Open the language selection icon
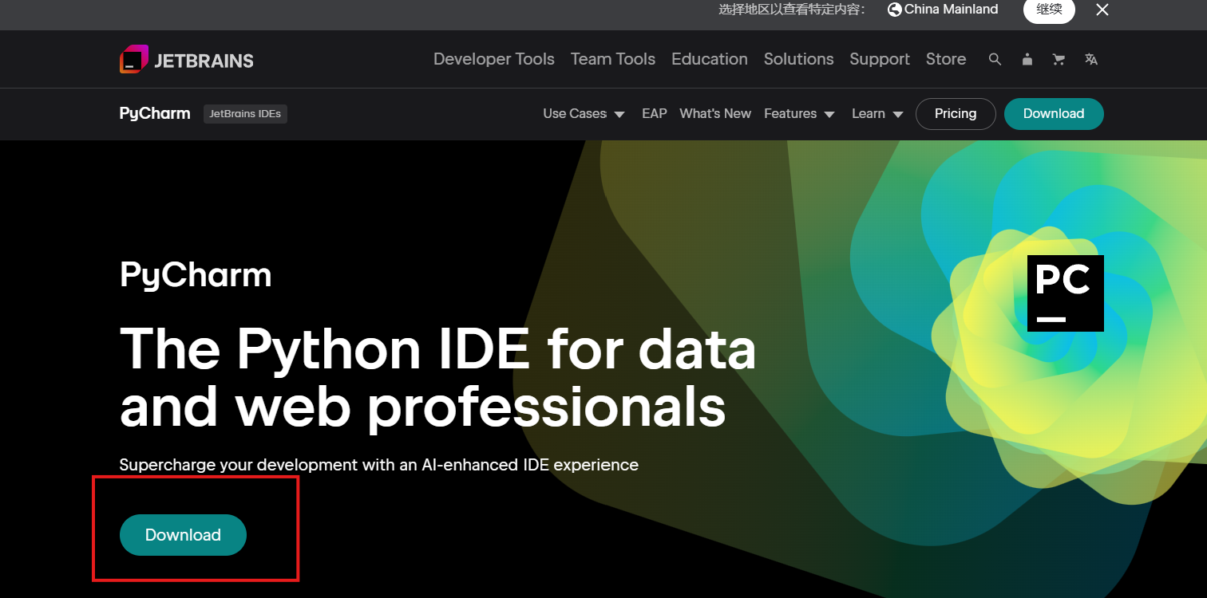The width and height of the screenshot is (1207, 598). pyautogui.click(x=1091, y=59)
